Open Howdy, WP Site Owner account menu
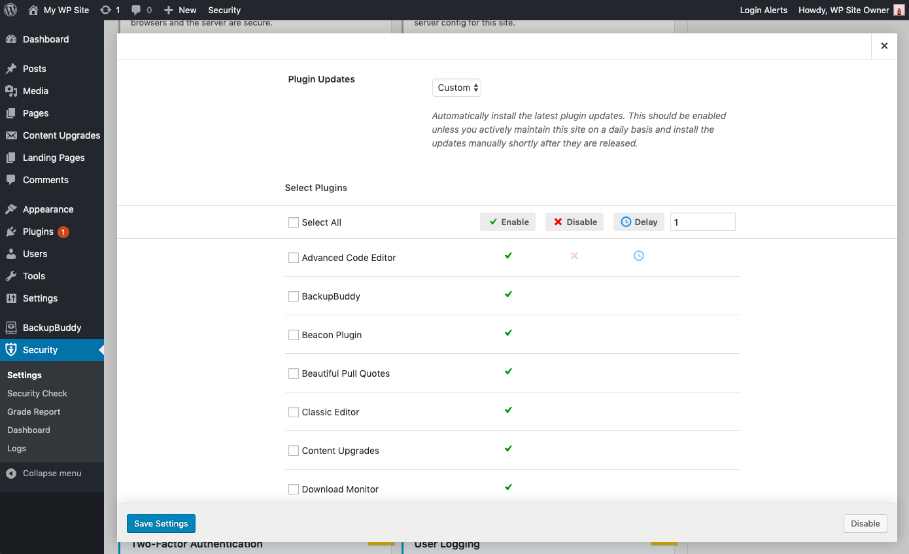The height and width of the screenshot is (554, 909). click(851, 10)
